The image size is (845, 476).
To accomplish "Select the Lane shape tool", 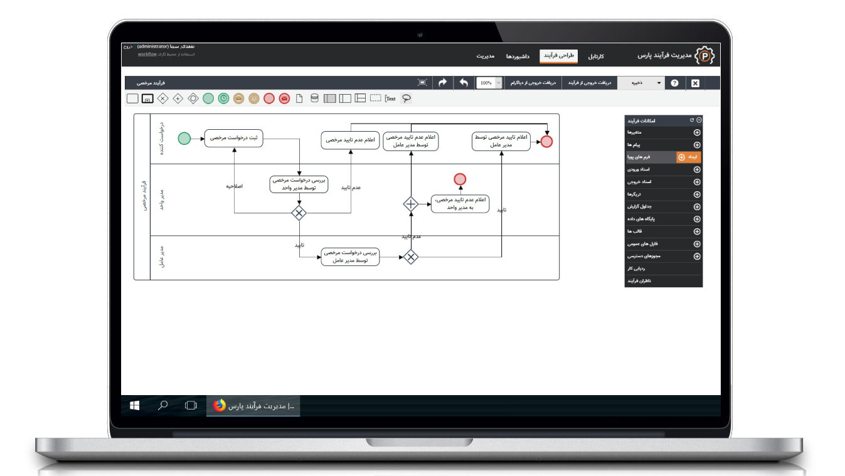I will [x=345, y=98].
